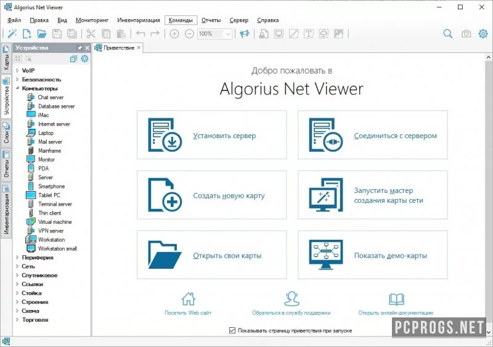The width and height of the screenshot is (493, 347).
Task: Click Открыть онлайн-документацию link
Action: tap(396, 312)
